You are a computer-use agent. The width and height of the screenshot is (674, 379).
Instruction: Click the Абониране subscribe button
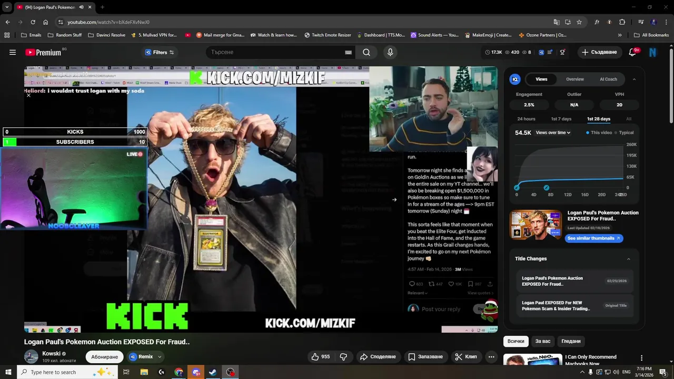[x=104, y=357]
